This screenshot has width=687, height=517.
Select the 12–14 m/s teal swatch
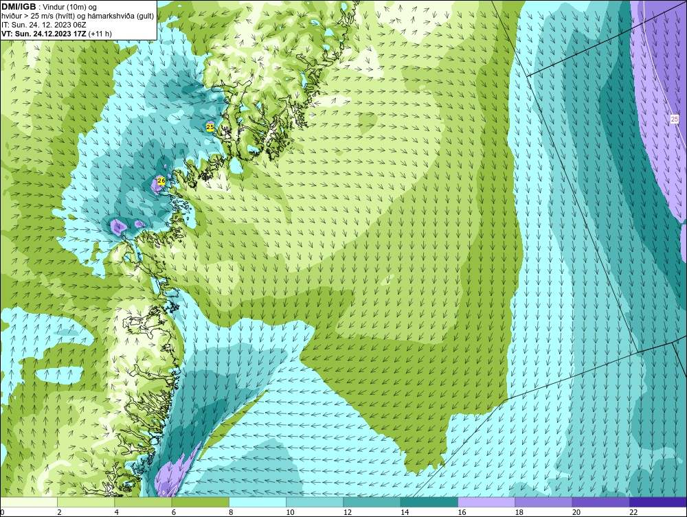point(372,502)
